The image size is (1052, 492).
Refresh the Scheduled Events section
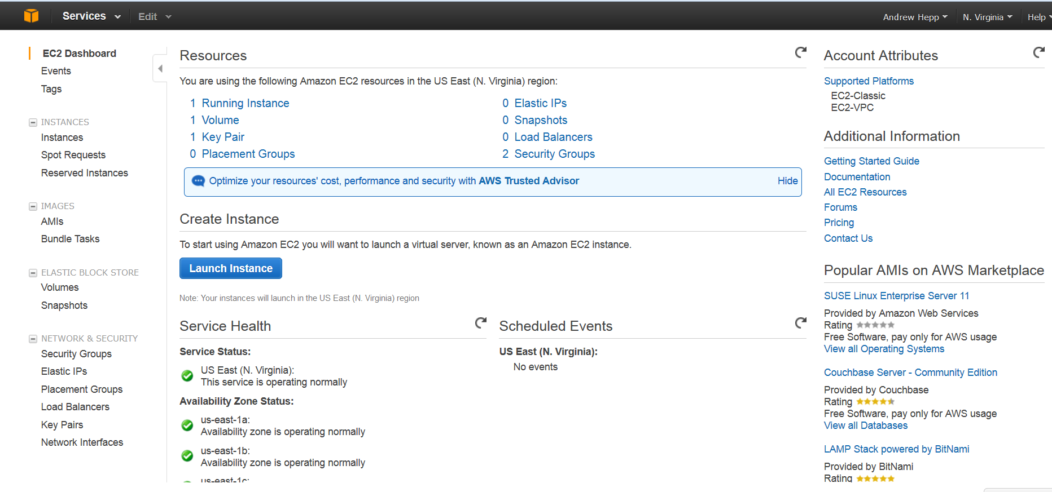[x=800, y=323]
